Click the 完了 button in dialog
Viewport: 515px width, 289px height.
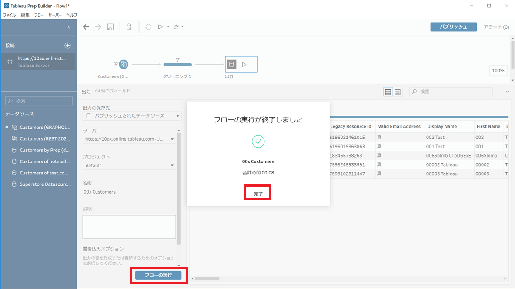pyautogui.click(x=258, y=194)
